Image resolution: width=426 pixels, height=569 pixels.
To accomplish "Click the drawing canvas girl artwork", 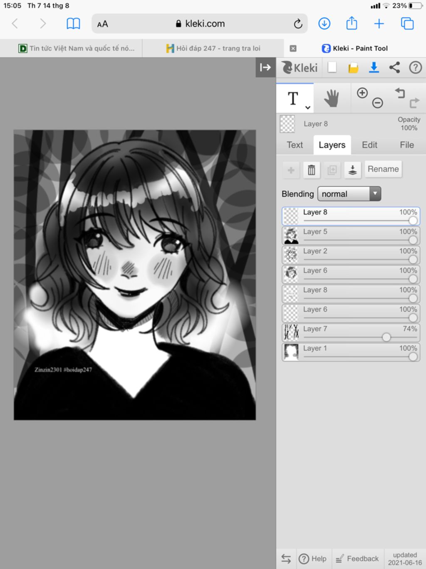I will coord(135,275).
